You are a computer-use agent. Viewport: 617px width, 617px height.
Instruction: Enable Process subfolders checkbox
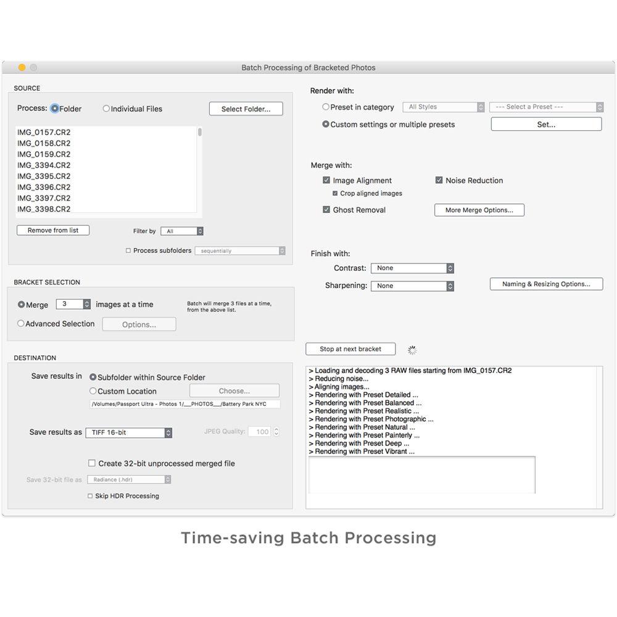click(x=128, y=251)
